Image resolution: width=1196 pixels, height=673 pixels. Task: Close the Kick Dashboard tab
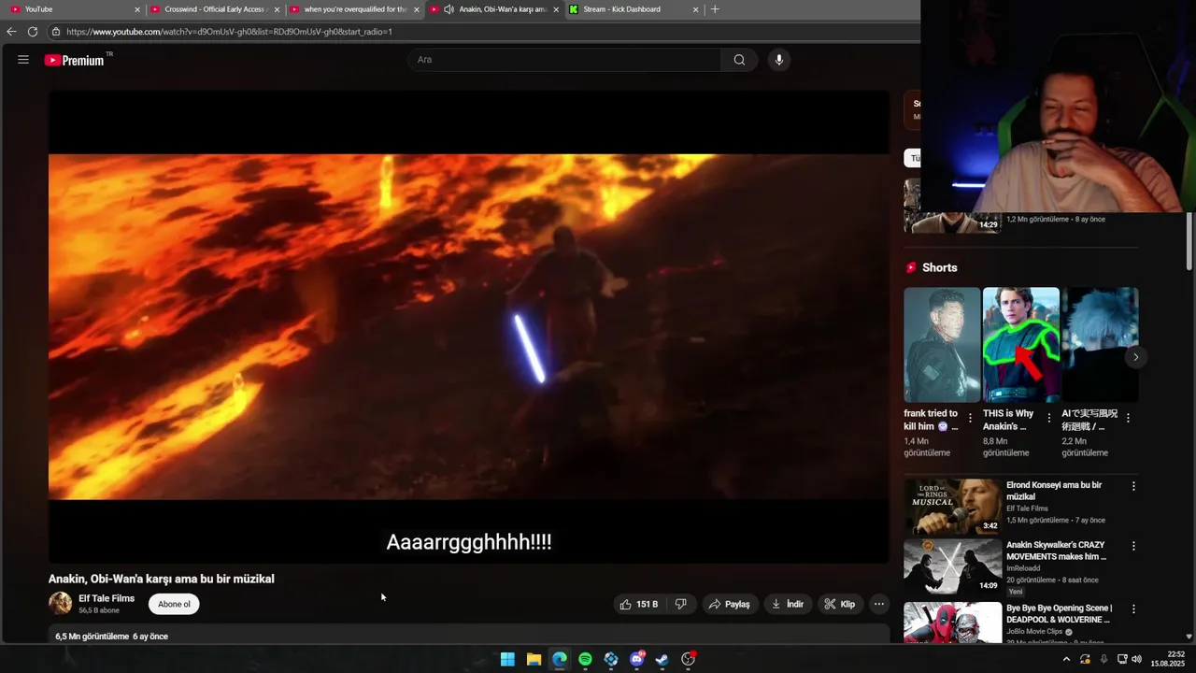[695, 9]
